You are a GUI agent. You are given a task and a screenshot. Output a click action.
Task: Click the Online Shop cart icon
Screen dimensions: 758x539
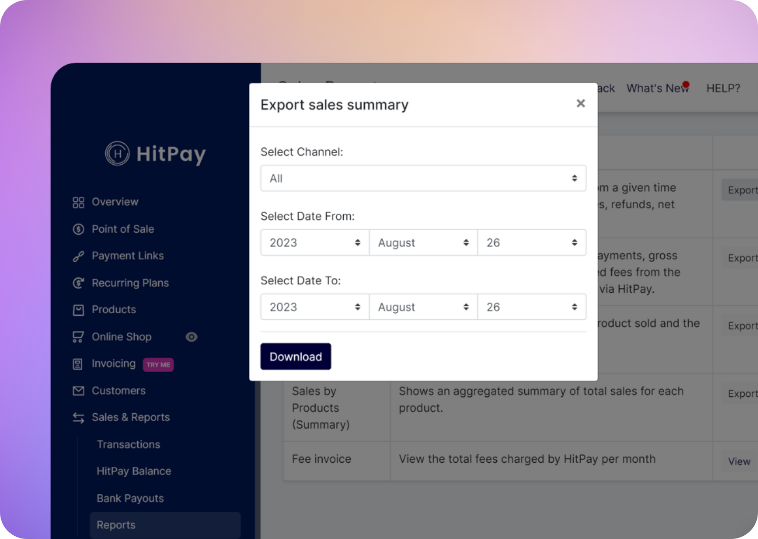(x=78, y=337)
